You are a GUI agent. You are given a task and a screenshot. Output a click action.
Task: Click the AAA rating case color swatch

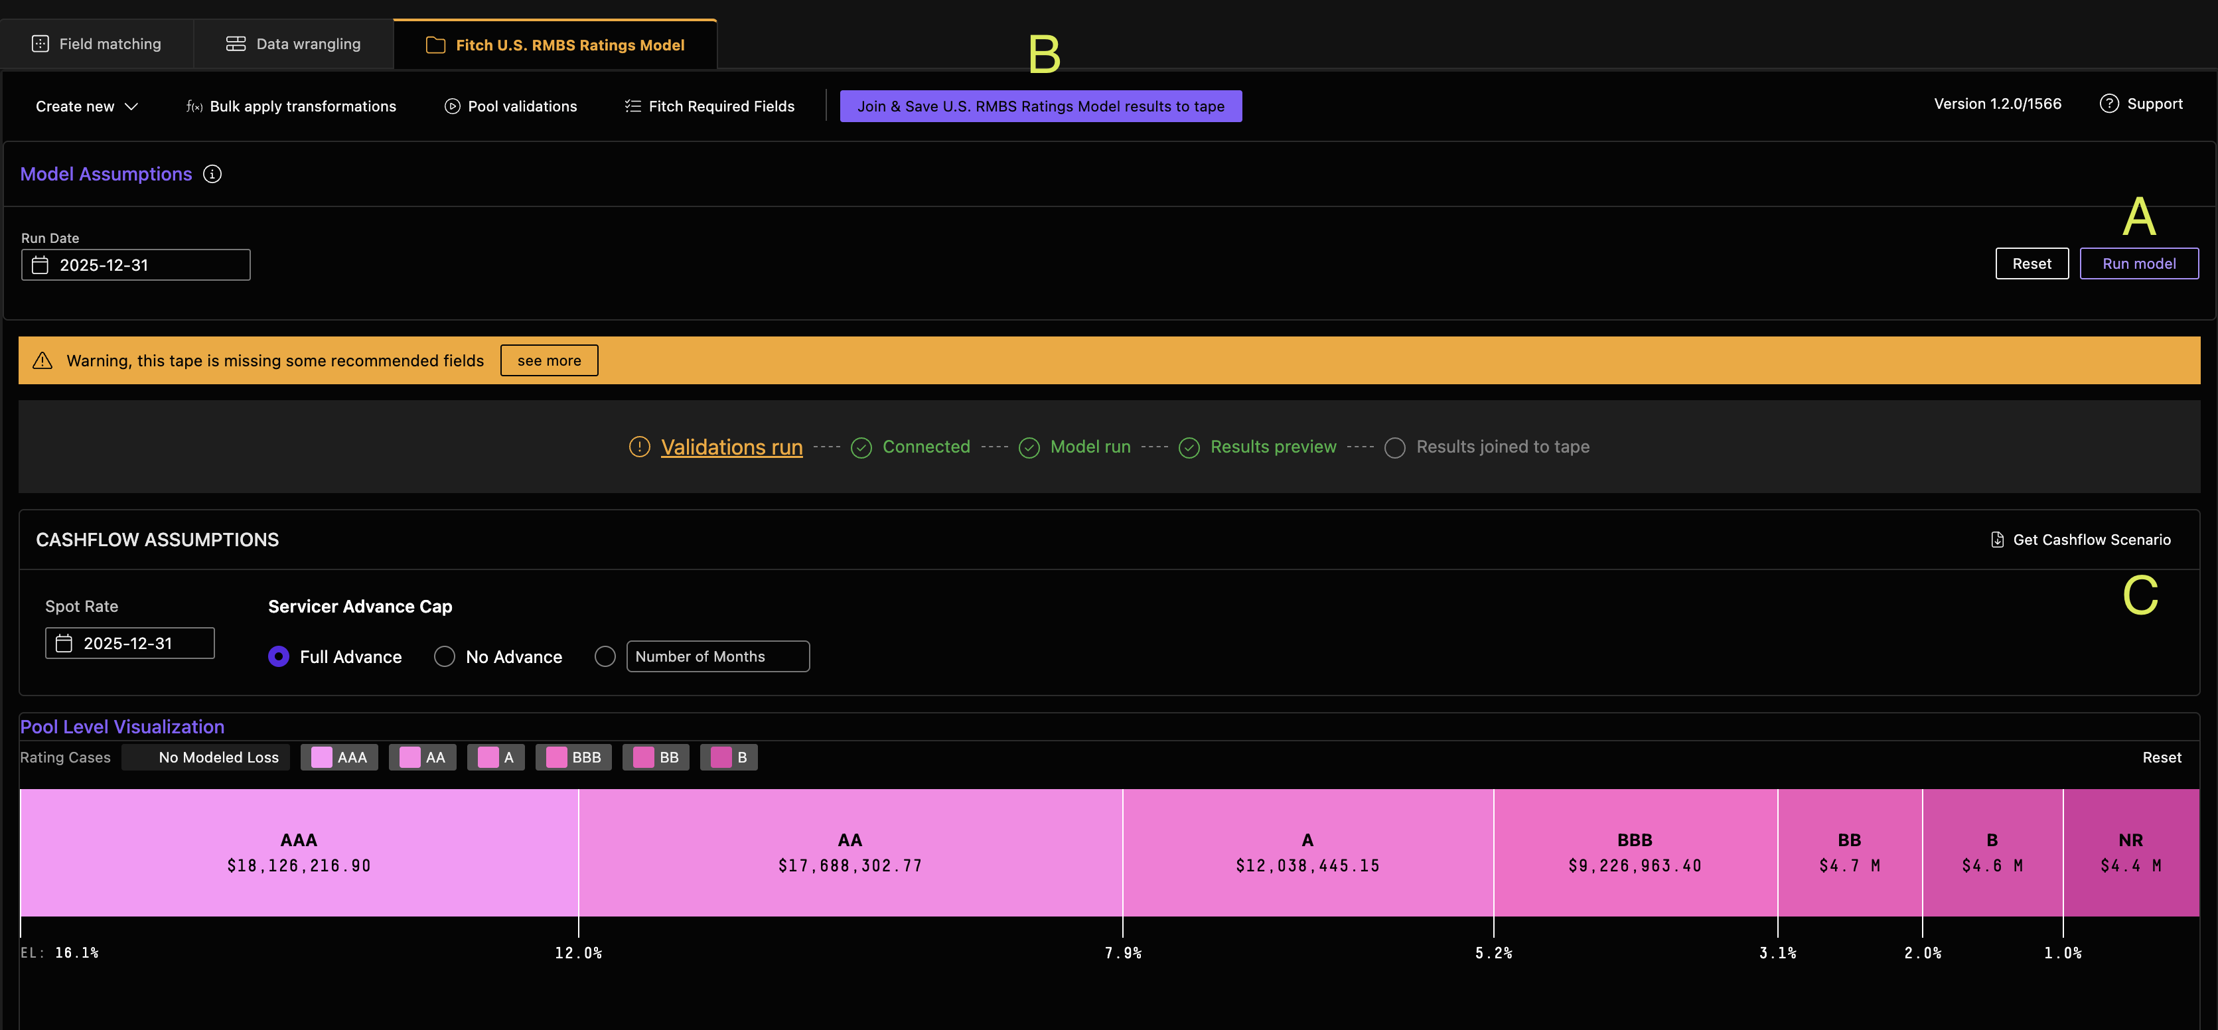321,758
